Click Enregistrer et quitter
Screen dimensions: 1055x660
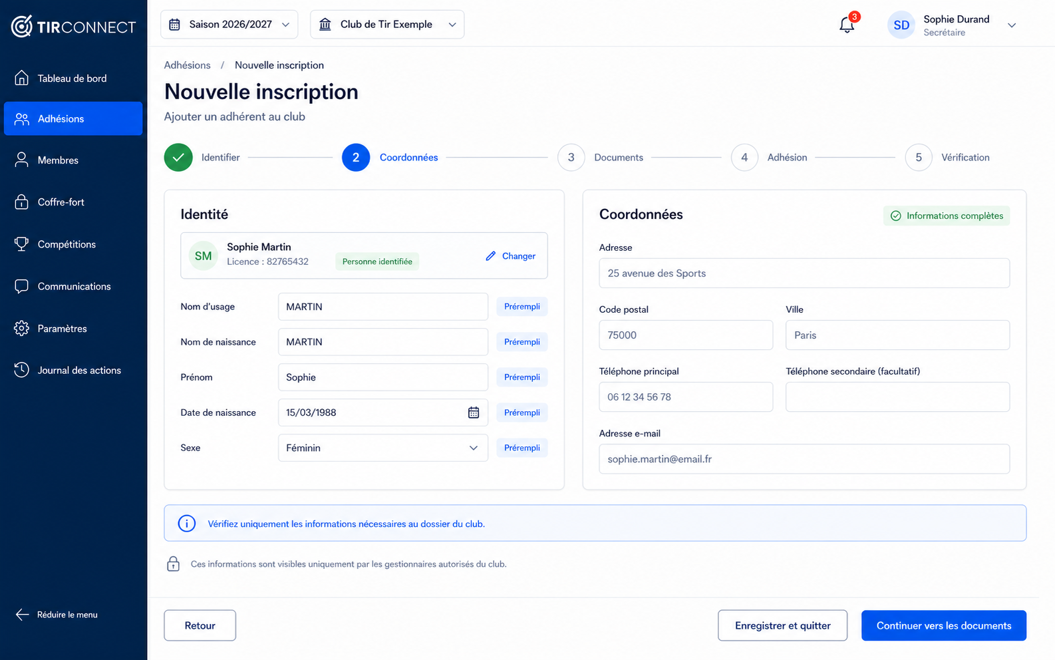point(783,625)
